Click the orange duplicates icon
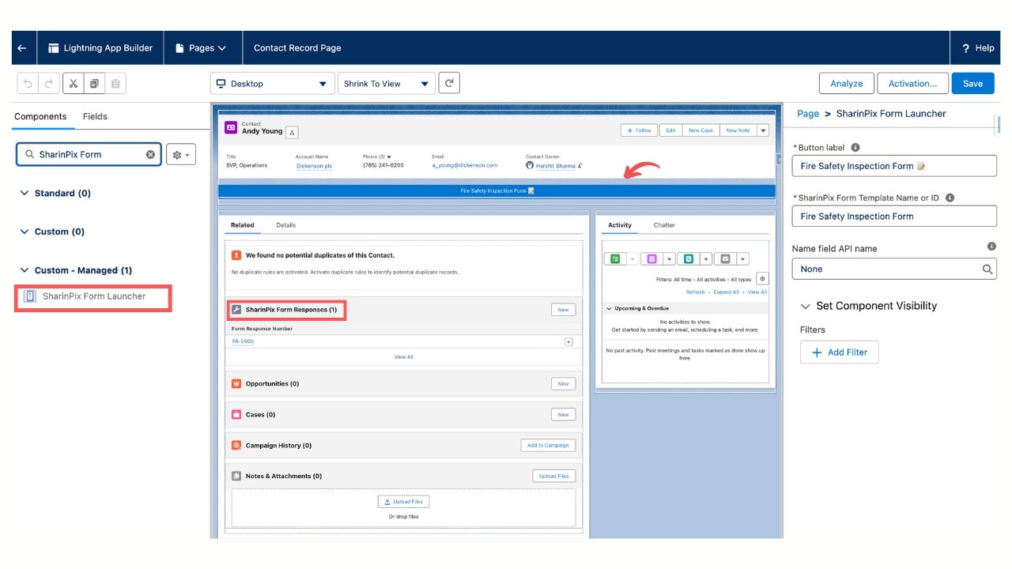This screenshot has width=1012, height=569. pos(236,255)
